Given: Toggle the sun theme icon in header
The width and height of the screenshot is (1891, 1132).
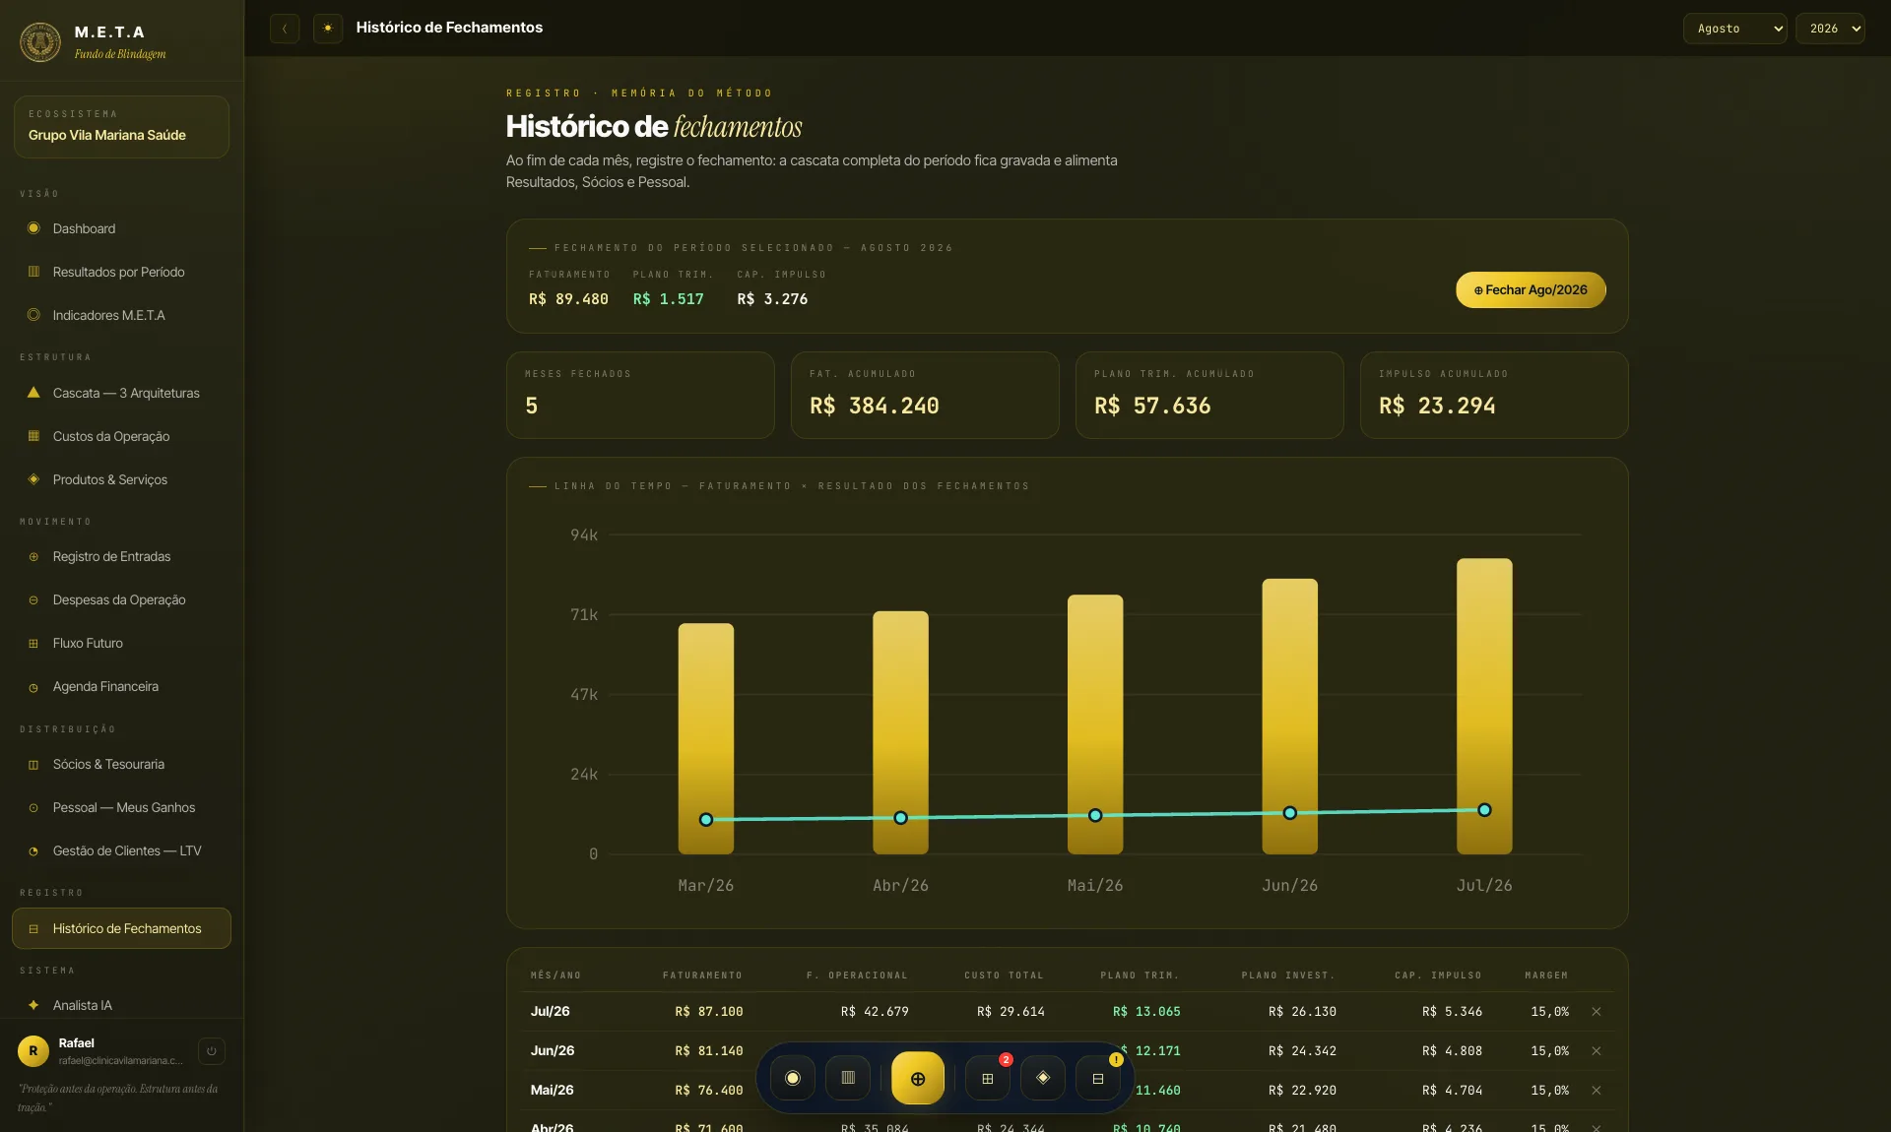Looking at the screenshot, I should tap(328, 29).
